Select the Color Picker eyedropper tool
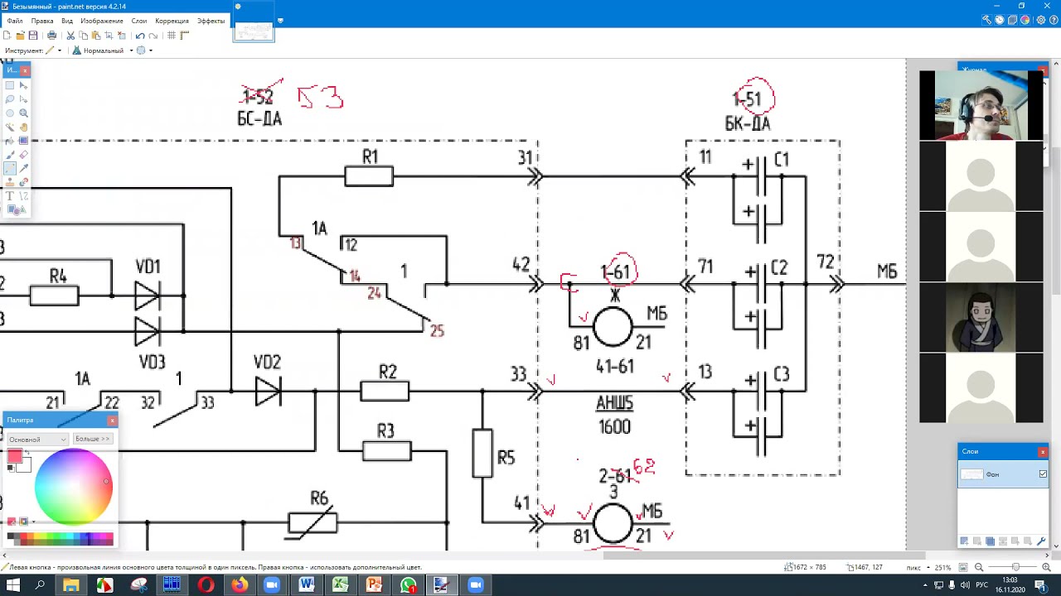This screenshot has height=596, width=1061. click(23, 169)
